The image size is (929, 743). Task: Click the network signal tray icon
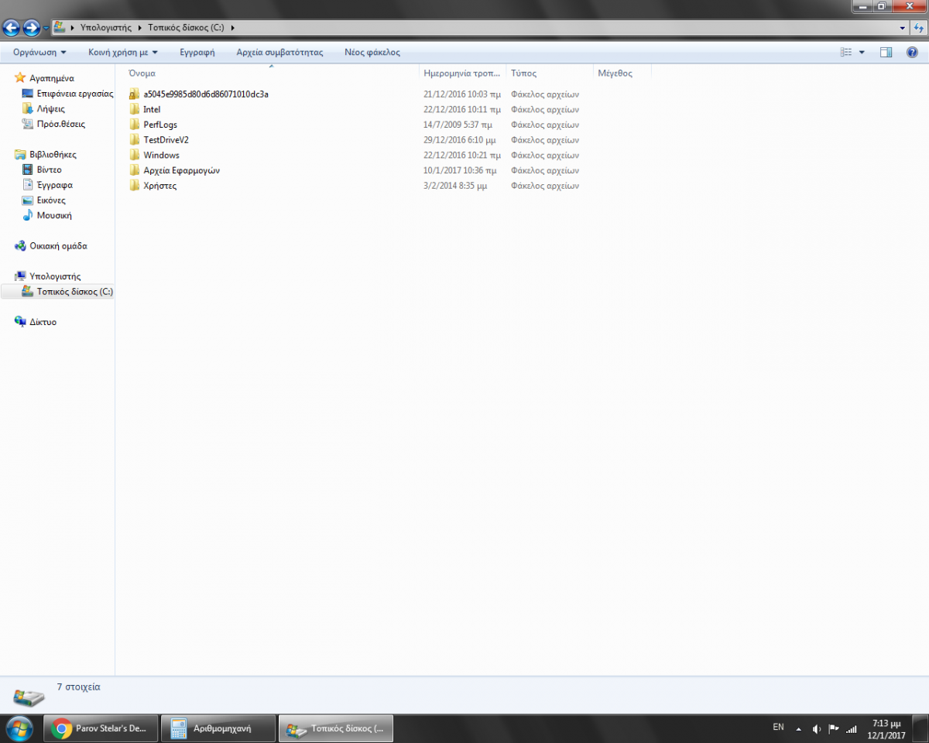[852, 728]
